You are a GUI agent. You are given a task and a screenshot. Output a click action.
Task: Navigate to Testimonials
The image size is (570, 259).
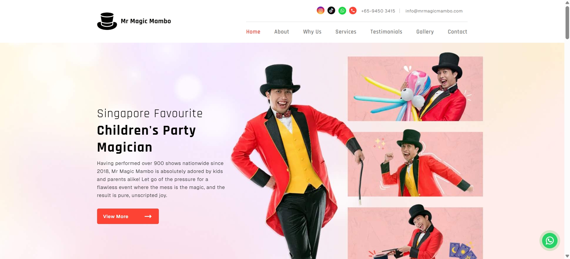(386, 32)
